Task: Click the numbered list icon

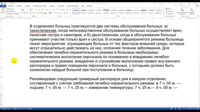Action: point(53,10)
